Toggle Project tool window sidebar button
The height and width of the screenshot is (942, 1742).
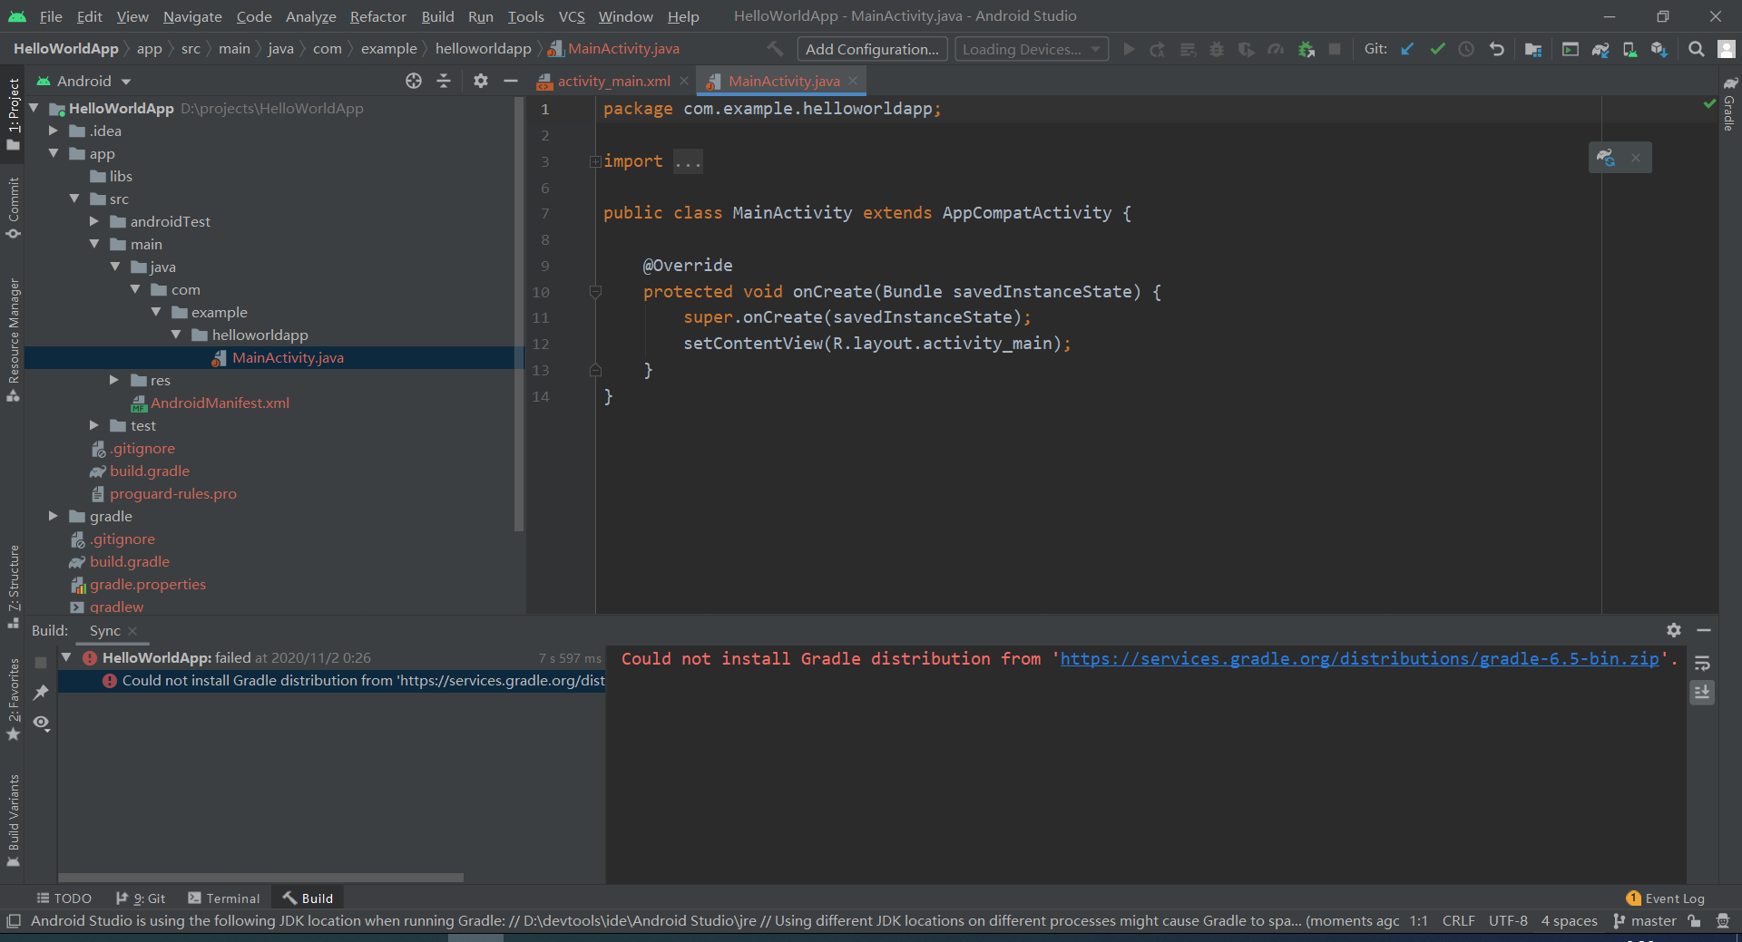[13, 114]
